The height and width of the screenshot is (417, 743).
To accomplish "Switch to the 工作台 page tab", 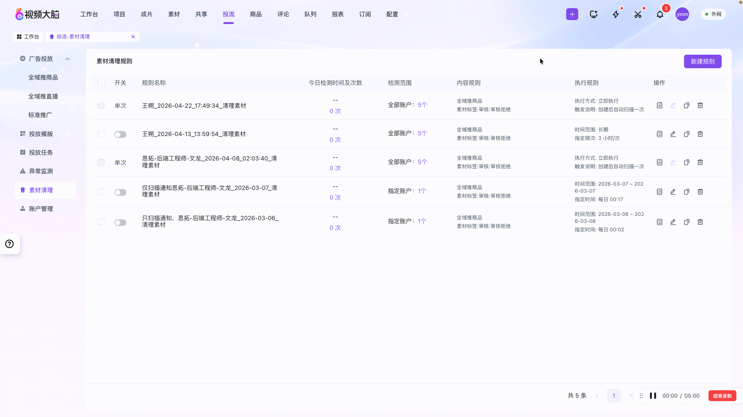I will (x=28, y=36).
